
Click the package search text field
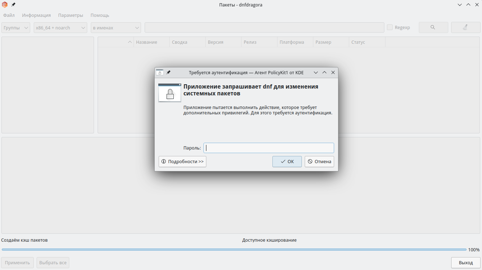(x=265, y=28)
